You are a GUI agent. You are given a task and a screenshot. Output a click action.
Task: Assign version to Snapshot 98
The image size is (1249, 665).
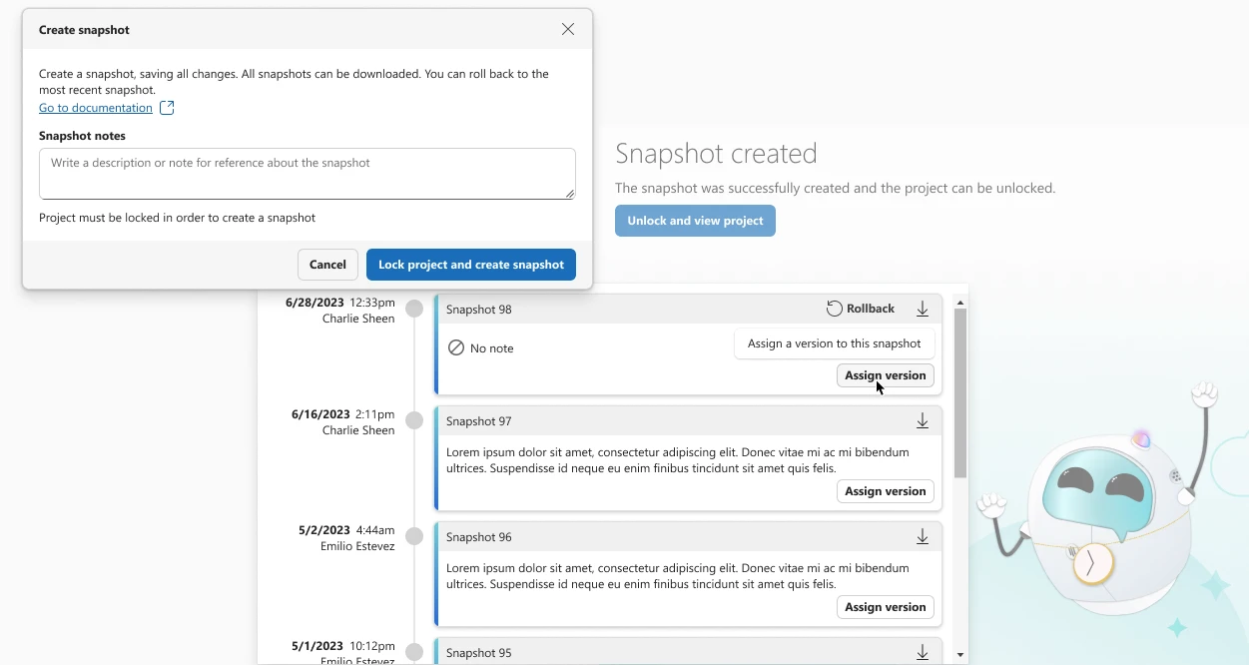tap(886, 375)
